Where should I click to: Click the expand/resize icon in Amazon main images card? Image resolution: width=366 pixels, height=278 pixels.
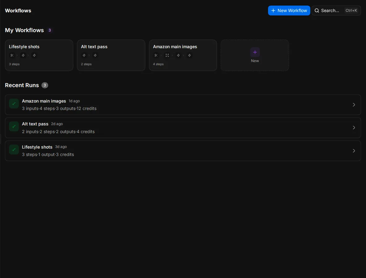[167, 55]
